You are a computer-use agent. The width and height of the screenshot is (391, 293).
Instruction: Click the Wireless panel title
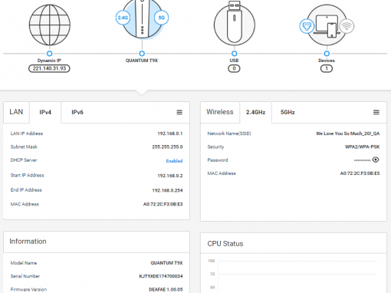[220, 112]
